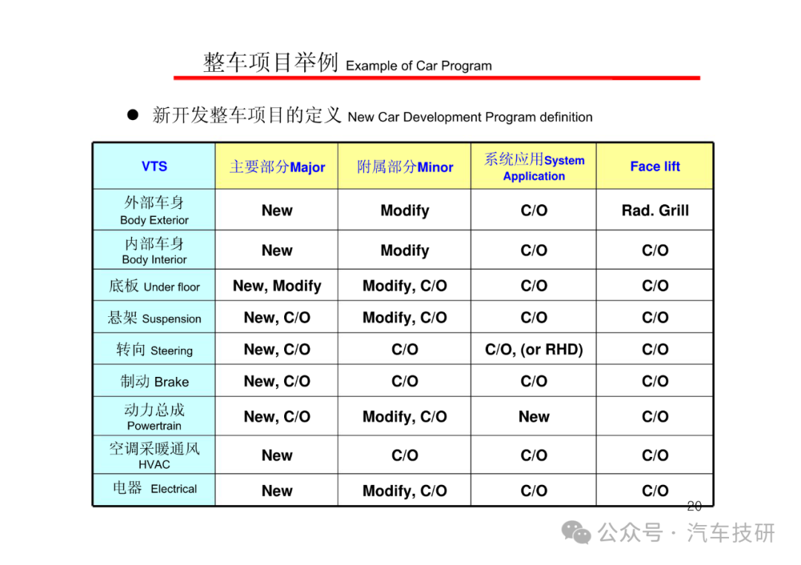Screen dimensions: 801x565
Task: Select "C/O" in Steering Face lift cell
Action: [656, 350]
